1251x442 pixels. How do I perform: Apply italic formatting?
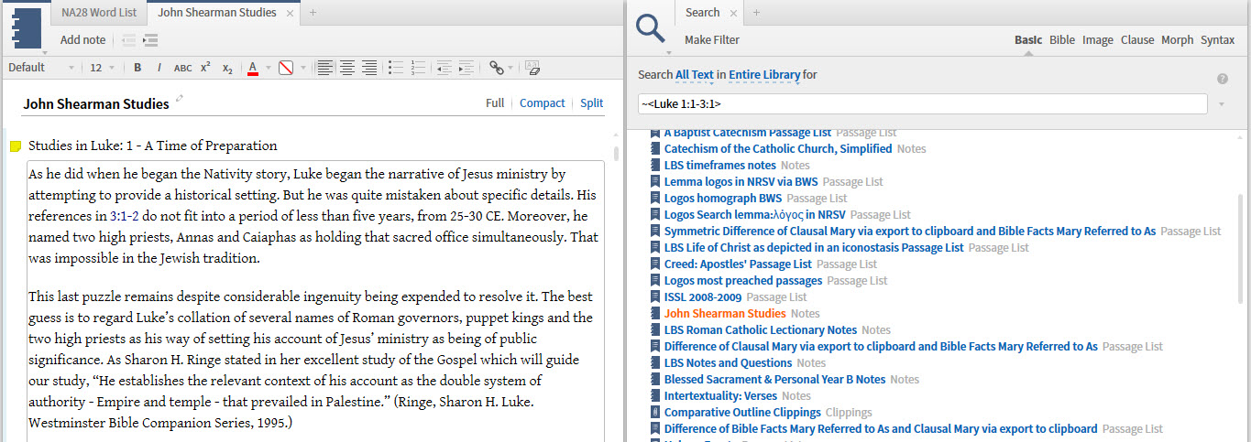[x=159, y=68]
